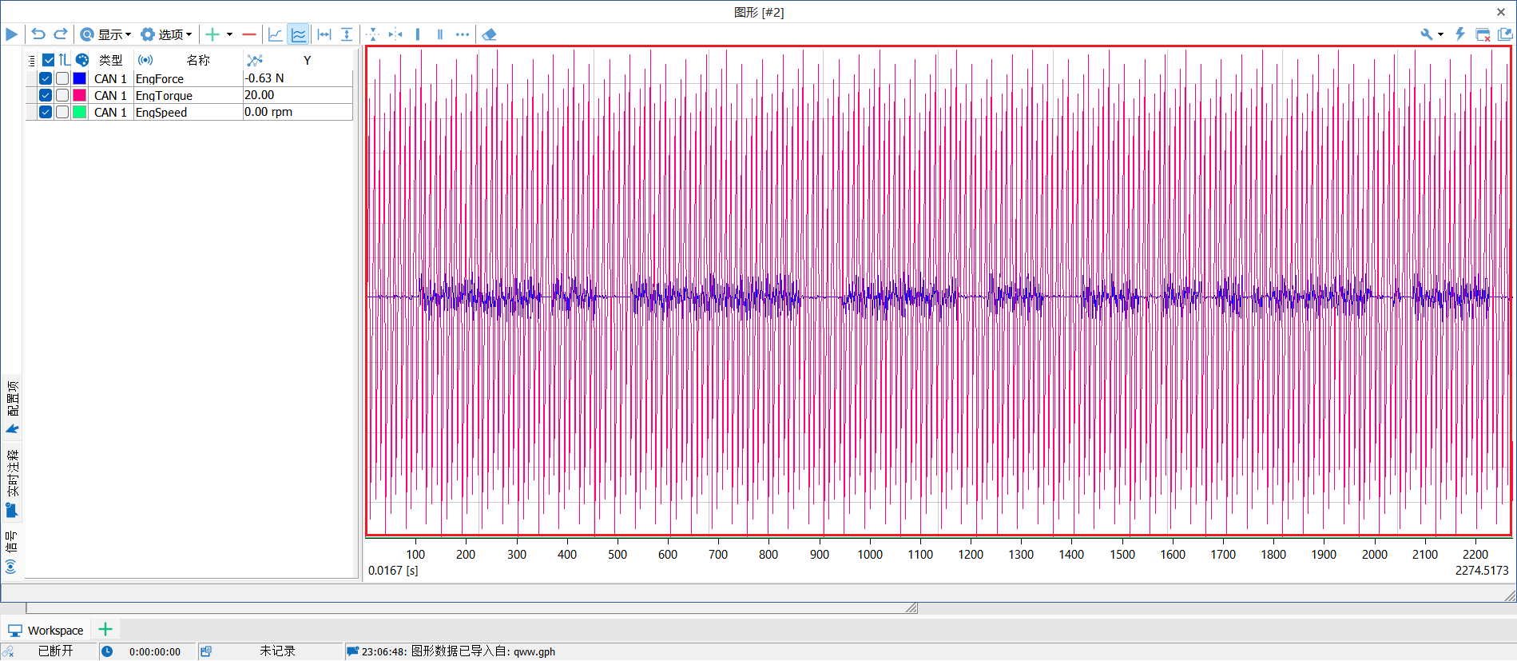Click the vertical zoom arrows with dotted line icon
The image size is (1517, 661).
point(372,34)
